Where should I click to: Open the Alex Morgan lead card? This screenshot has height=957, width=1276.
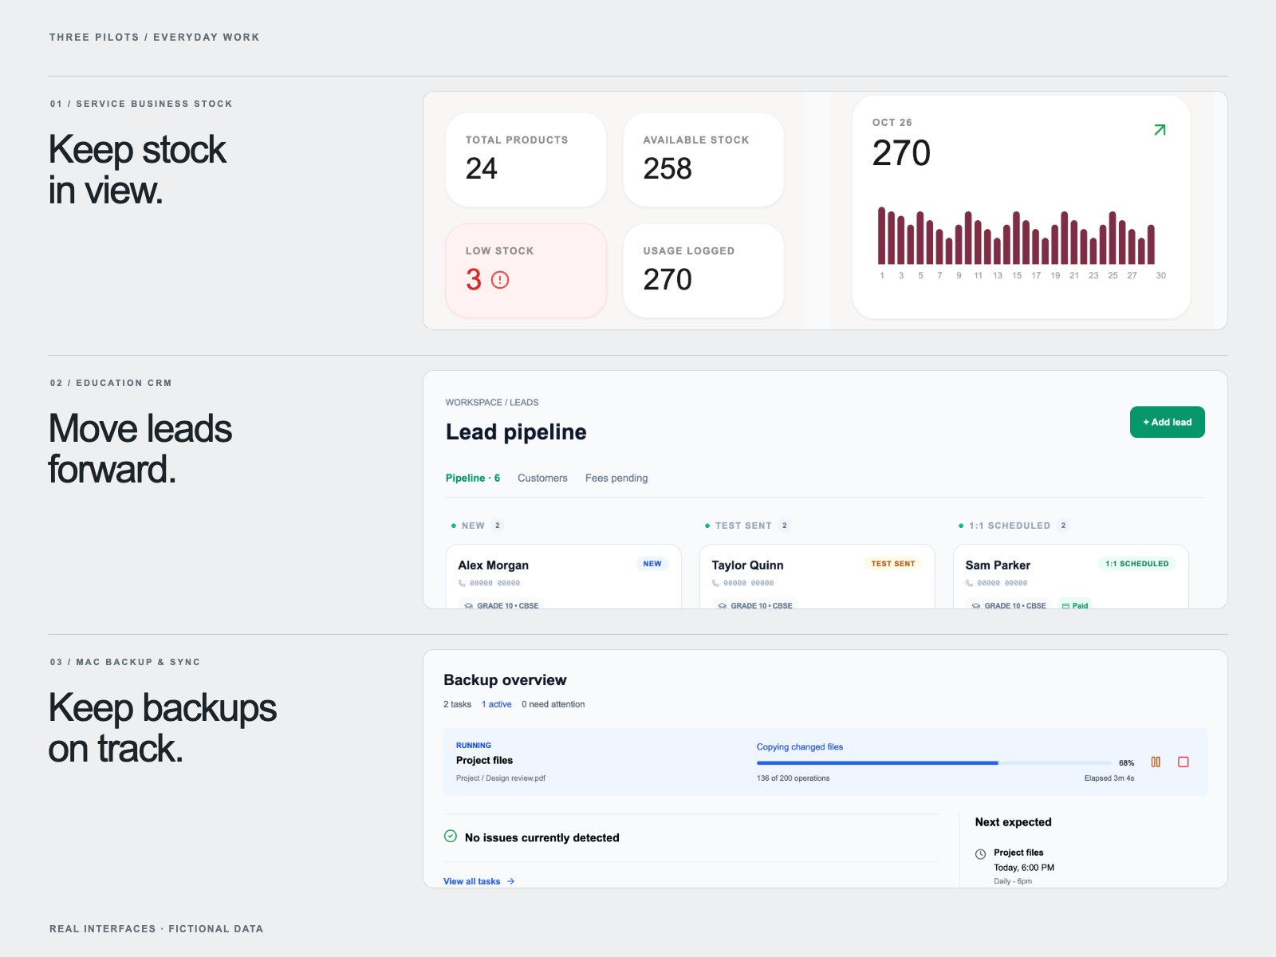click(563, 577)
